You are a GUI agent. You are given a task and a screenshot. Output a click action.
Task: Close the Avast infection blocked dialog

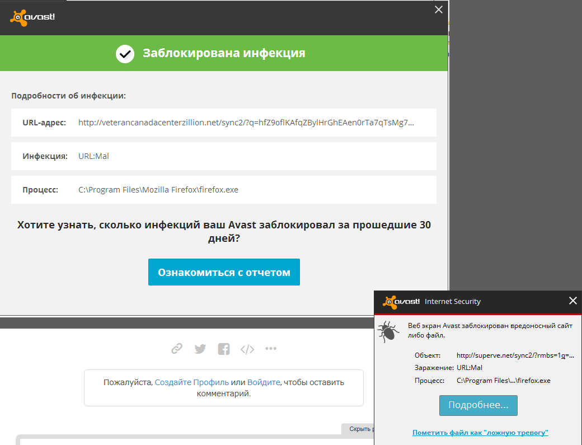(438, 10)
